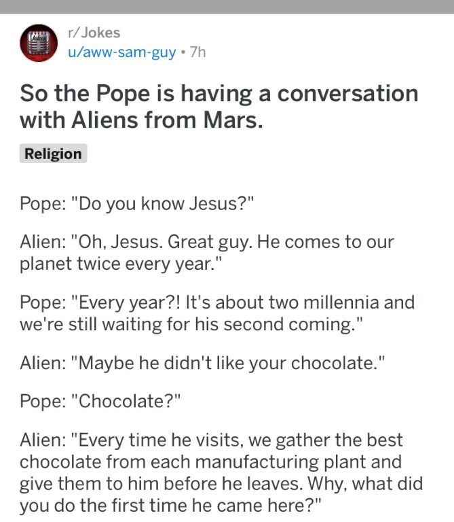Click the line "Oh, Jesus. Great guy."
This screenshot has height=522, width=454.
207,242
